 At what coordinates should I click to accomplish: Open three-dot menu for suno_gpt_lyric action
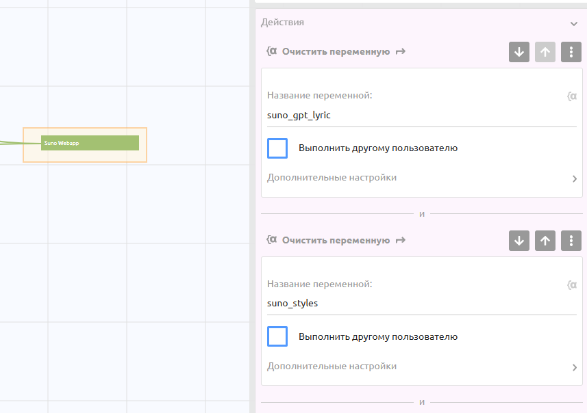571,52
